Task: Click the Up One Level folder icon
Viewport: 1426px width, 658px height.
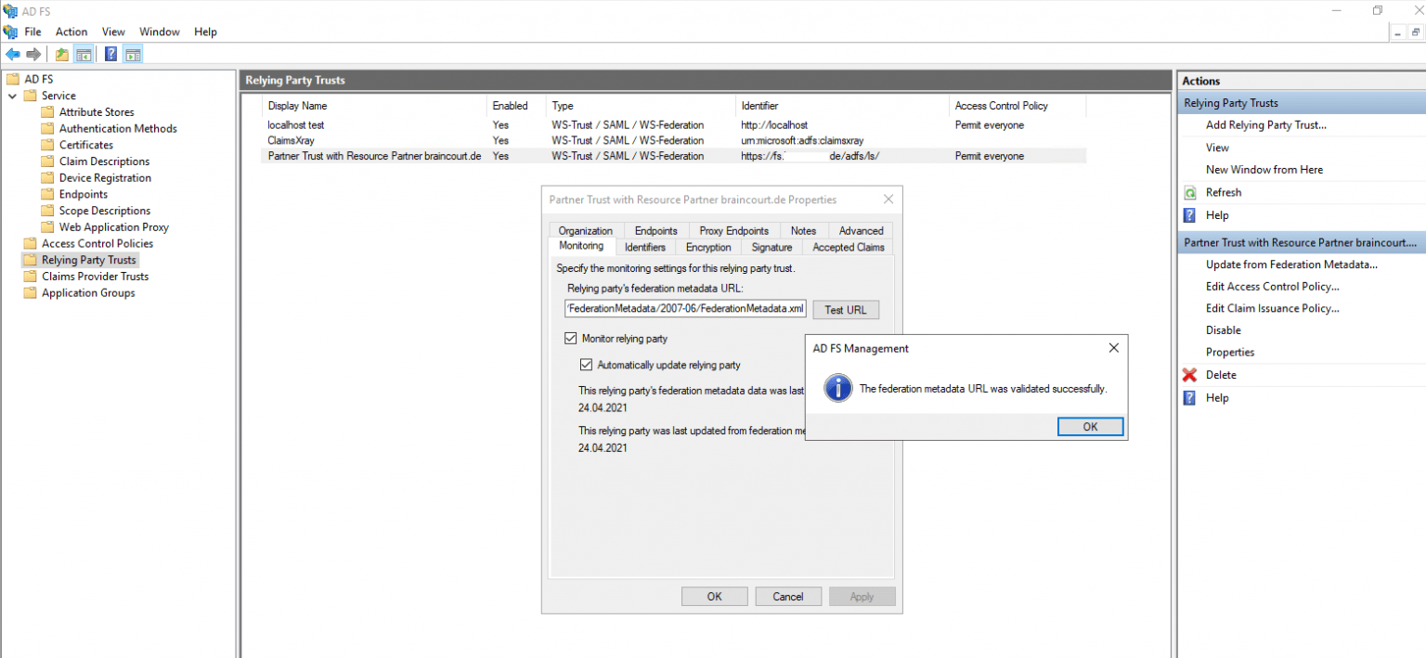Action: 61,55
